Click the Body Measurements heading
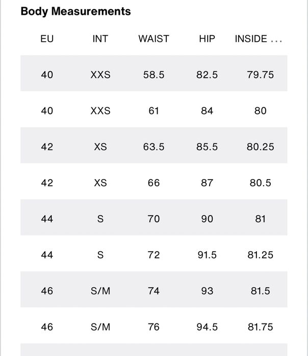 tap(75, 11)
